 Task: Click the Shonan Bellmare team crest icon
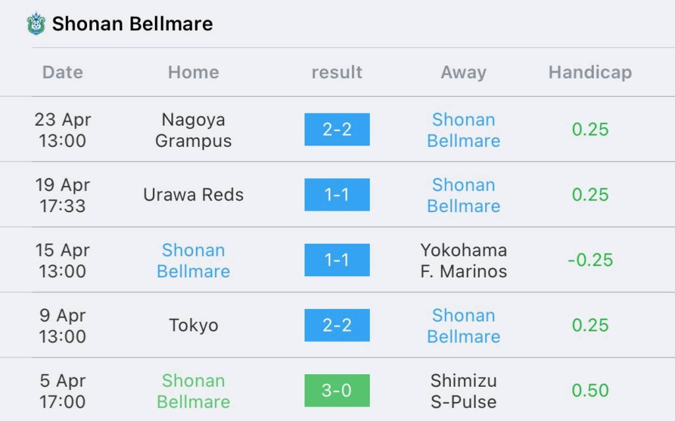(36, 23)
